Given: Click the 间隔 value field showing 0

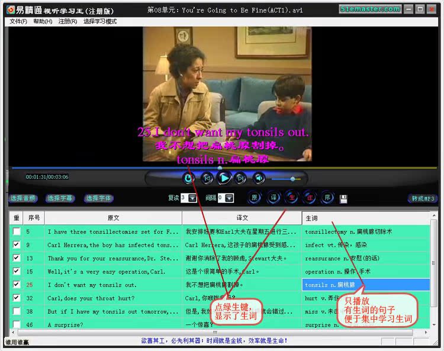Looking at the screenshot, I should (222, 198).
